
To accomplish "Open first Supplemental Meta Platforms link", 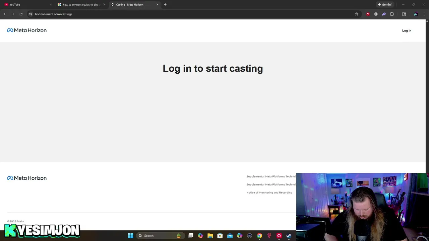I will click(x=271, y=176).
